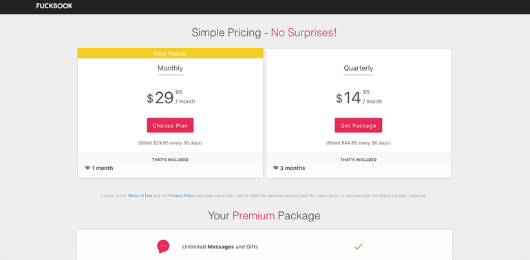The width and height of the screenshot is (530, 260).
Task: Open the Terms of Use link
Action: 140,195
